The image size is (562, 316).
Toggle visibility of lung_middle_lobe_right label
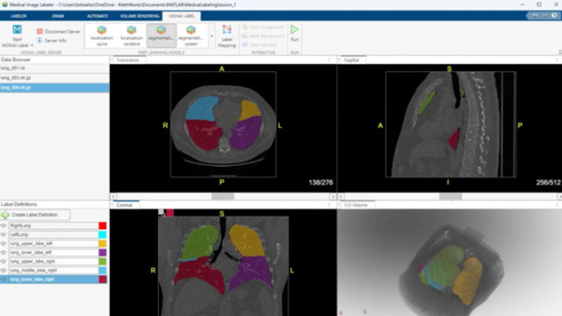[4, 270]
